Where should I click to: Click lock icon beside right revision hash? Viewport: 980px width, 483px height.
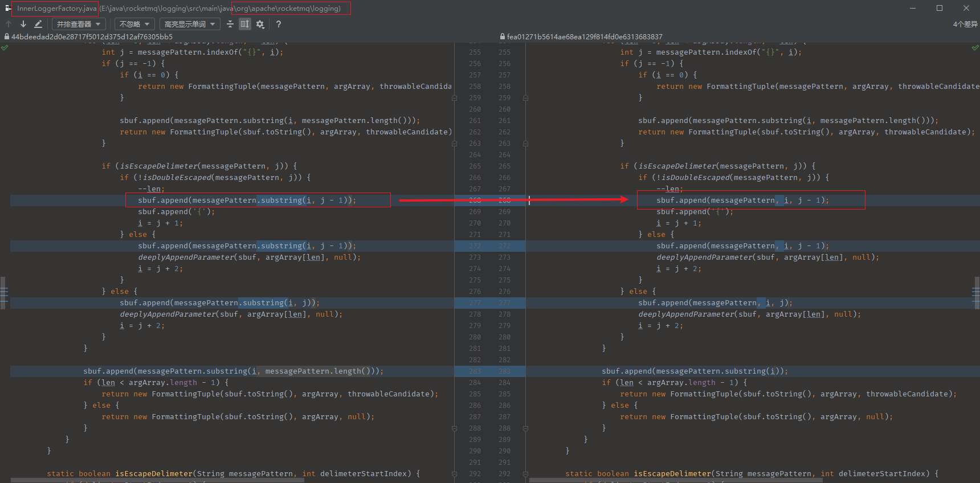(x=503, y=36)
